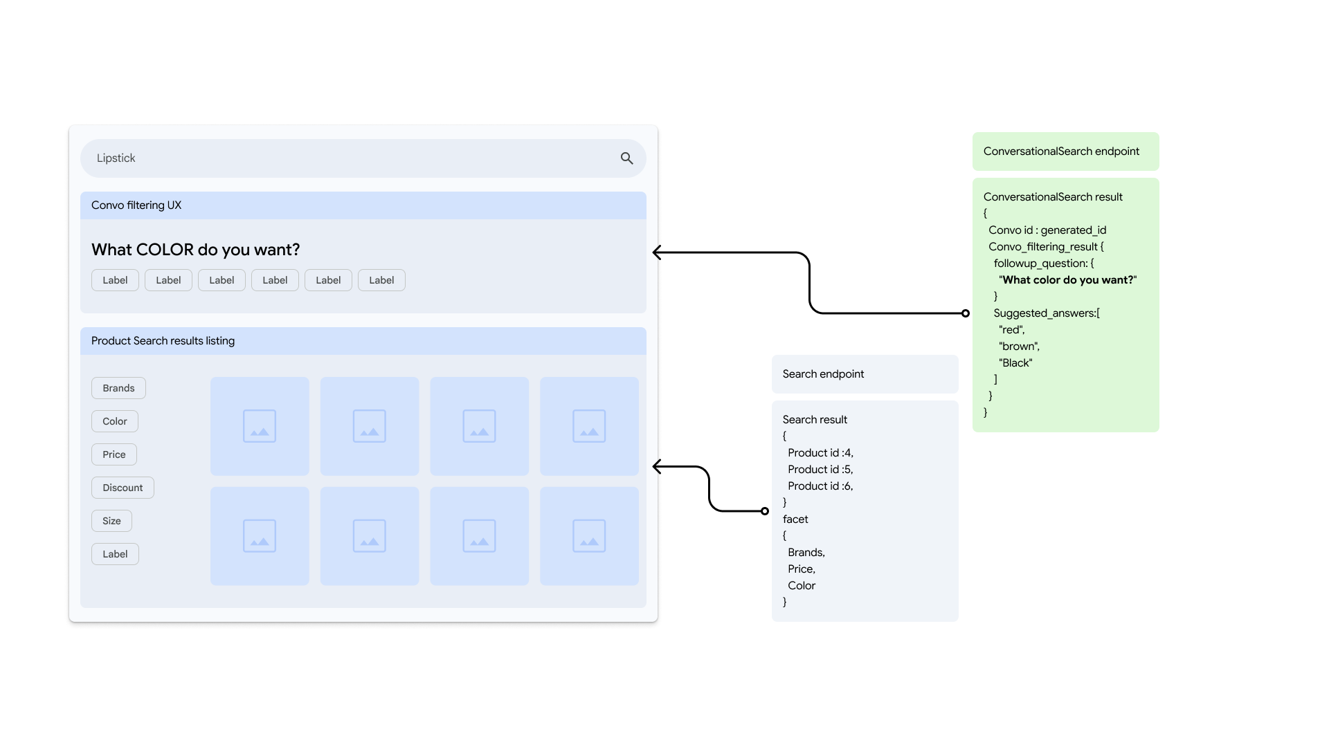This screenshot has height=747, width=1329.
Task: Click the magnifying glass search icon
Action: [x=626, y=158]
